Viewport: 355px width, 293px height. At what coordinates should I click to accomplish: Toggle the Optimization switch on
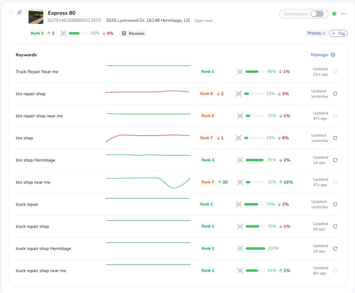(317, 14)
